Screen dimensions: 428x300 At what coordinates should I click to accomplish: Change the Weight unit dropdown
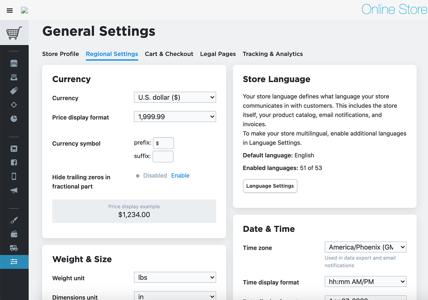click(x=175, y=277)
